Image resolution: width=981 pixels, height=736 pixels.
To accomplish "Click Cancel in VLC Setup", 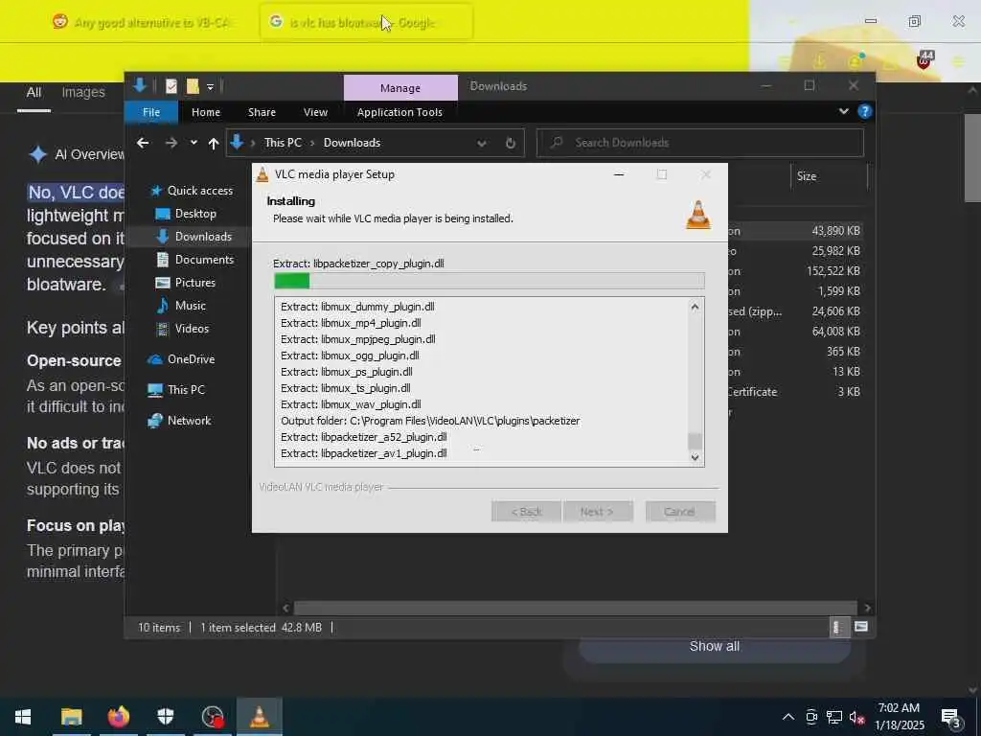I will point(679,512).
